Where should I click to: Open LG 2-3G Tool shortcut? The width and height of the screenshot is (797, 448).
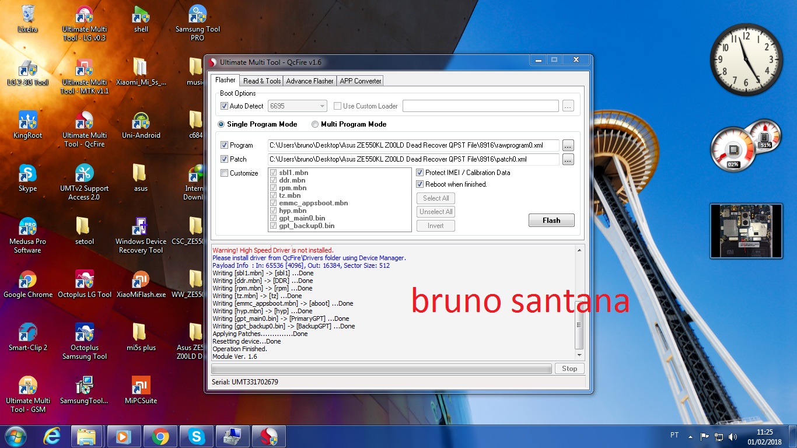[x=27, y=72]
